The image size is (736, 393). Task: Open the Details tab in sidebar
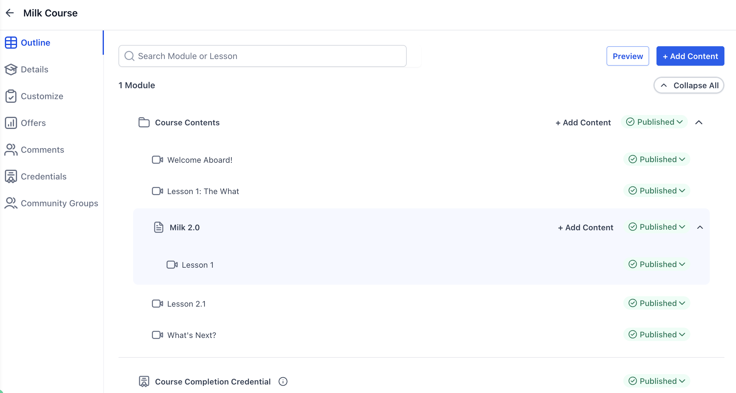click(34, 69)
